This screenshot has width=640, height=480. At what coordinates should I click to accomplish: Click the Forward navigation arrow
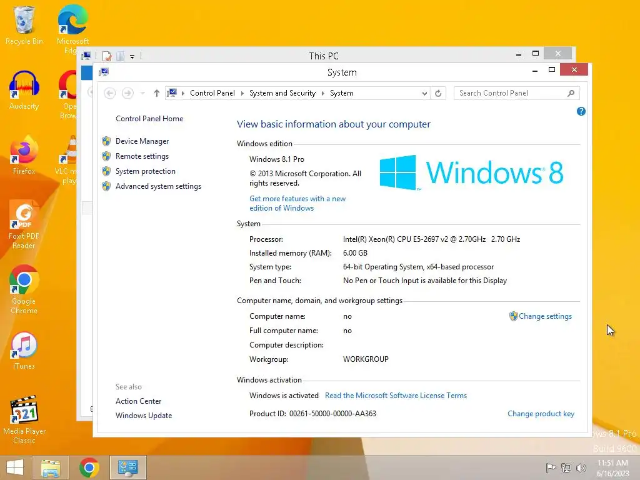click(x=127, y=94)
